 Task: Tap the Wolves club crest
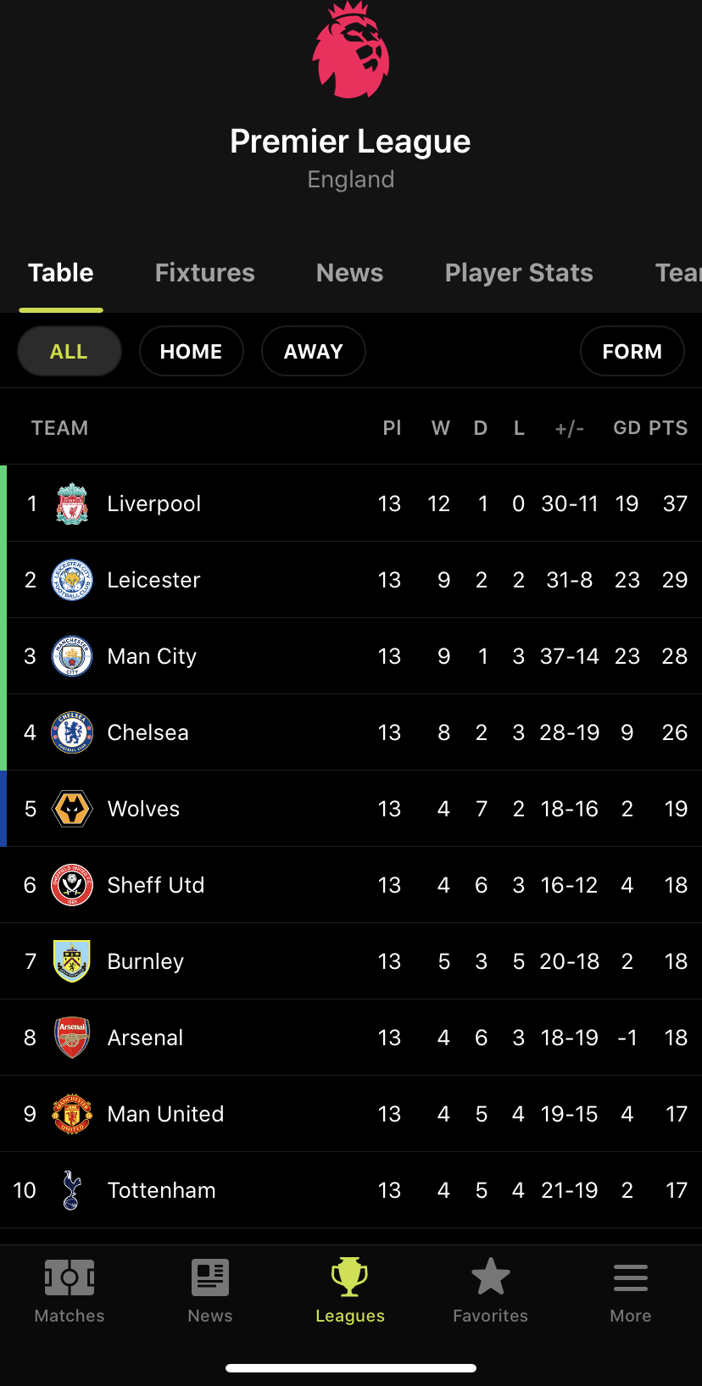click(72, 809)
